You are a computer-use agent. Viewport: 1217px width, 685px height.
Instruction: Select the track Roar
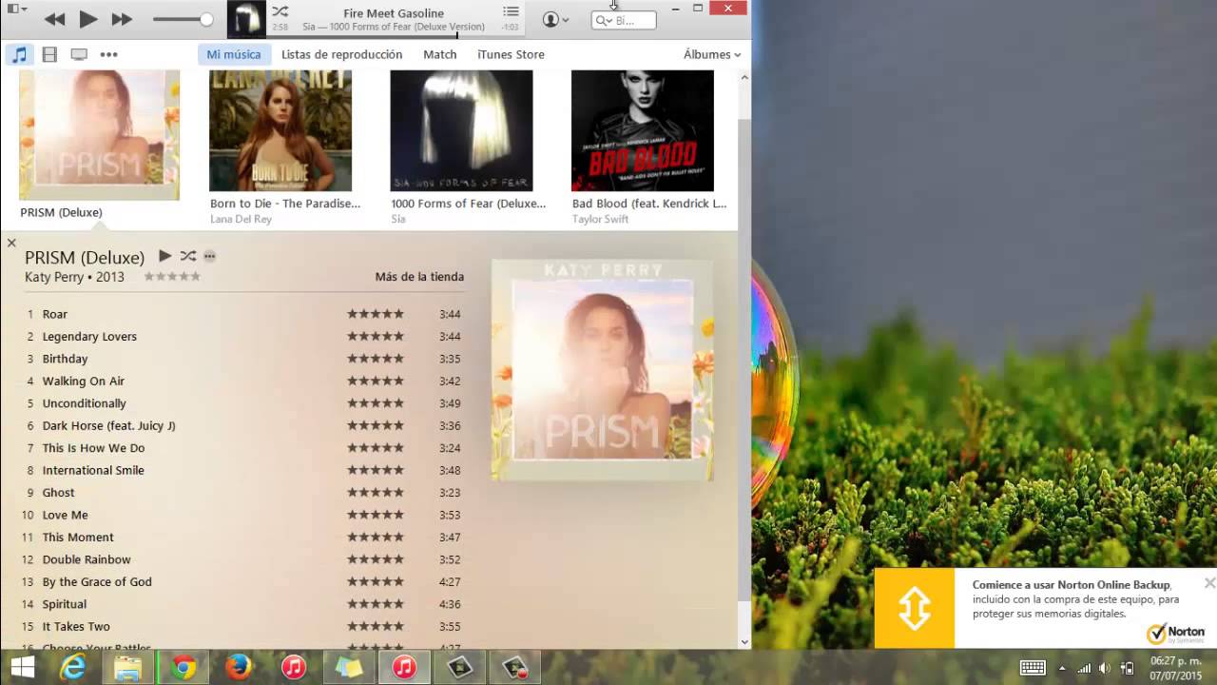click(55, 314)
